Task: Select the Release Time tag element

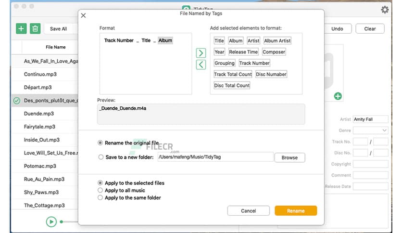Action: point(243,52)
